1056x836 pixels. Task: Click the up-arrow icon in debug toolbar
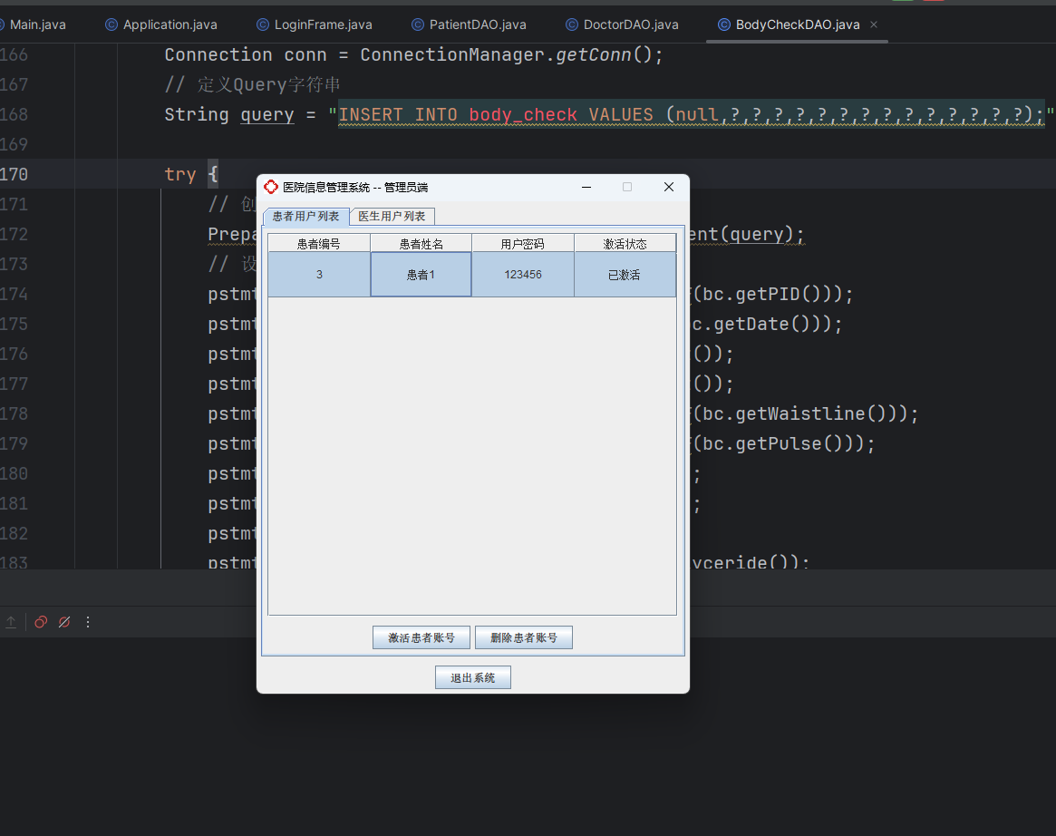pos(11,622)
